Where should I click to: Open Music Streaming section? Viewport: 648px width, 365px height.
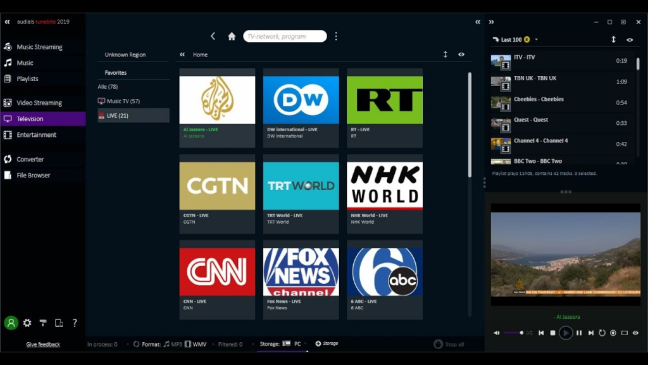(43, 47)
